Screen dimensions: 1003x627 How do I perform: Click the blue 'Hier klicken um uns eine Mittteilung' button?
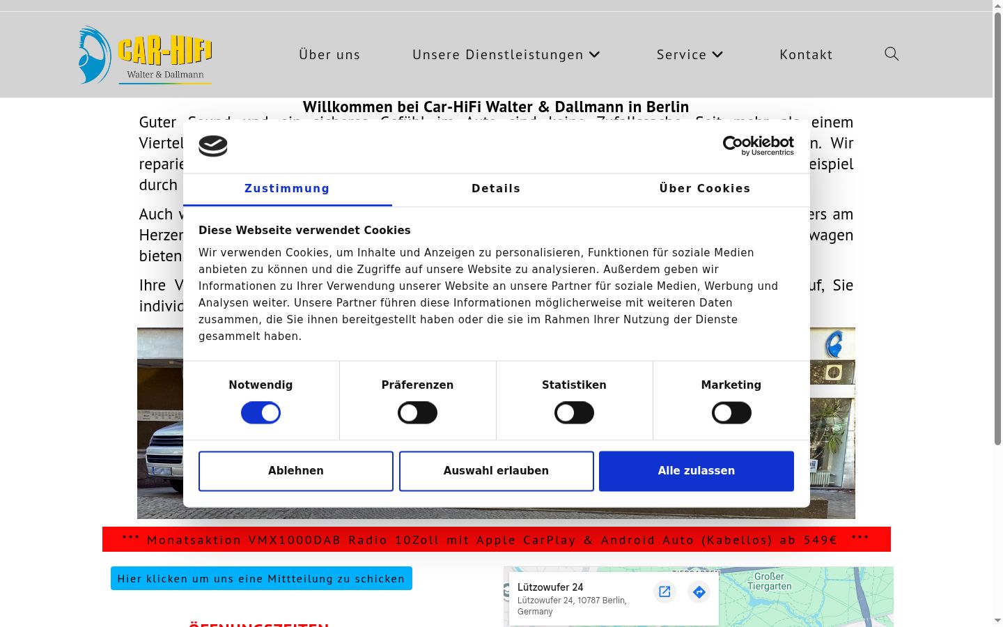[x=261, y=578]
